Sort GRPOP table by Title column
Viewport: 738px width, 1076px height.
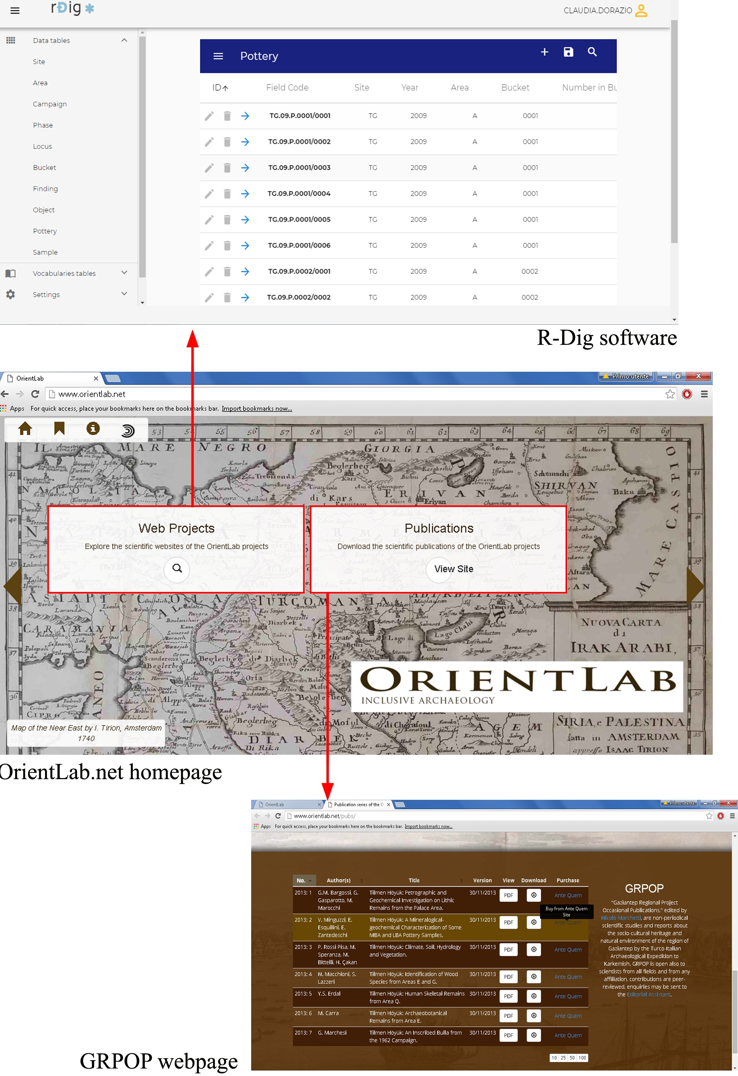pos(414,881)
